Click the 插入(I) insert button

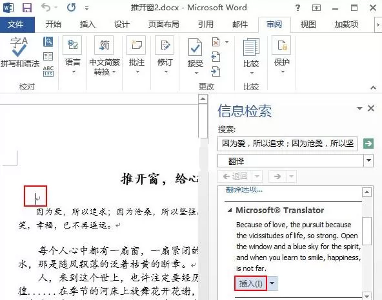pos(250,283)
